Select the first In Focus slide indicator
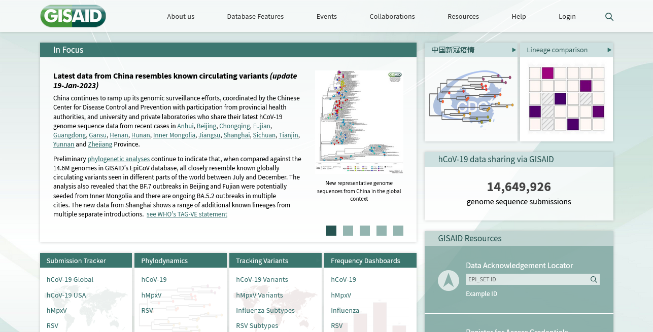The height and width of the screenshot is (332, 653). tap(331, 231)
